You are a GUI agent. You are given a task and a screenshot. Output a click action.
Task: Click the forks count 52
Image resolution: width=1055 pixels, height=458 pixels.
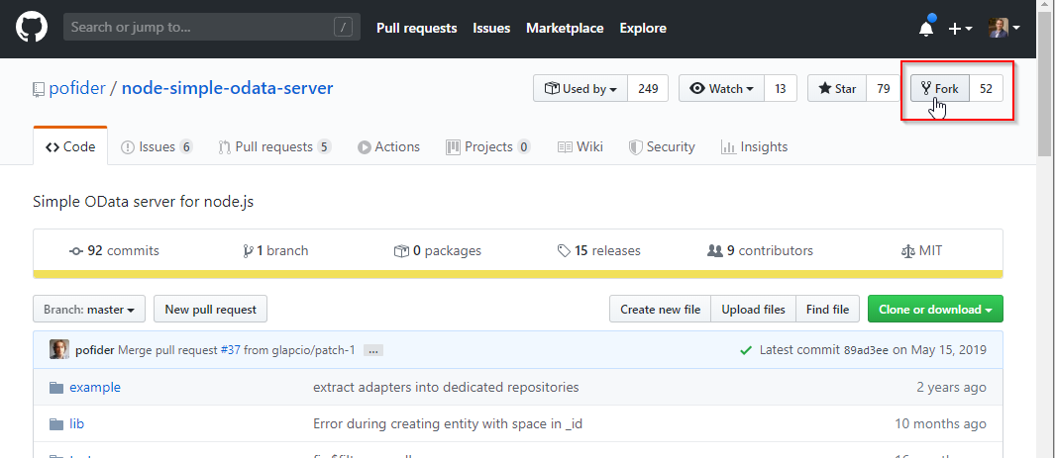[986, 89]
